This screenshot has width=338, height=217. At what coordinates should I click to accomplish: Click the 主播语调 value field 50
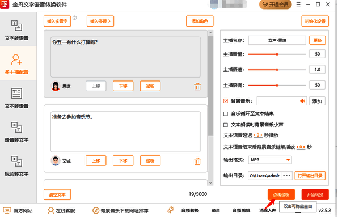point(317,85)
